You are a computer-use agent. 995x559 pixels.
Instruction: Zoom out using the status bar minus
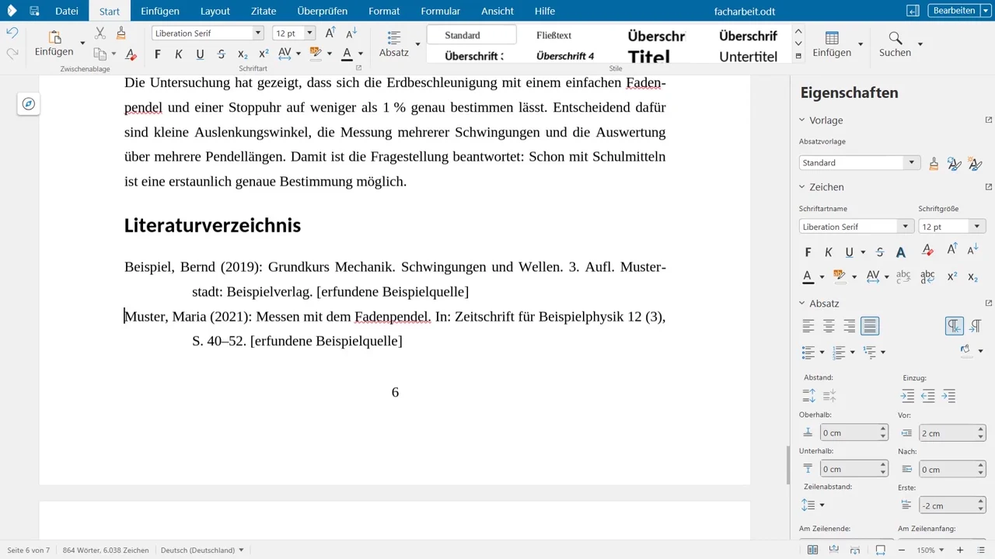tap(901, 550)
